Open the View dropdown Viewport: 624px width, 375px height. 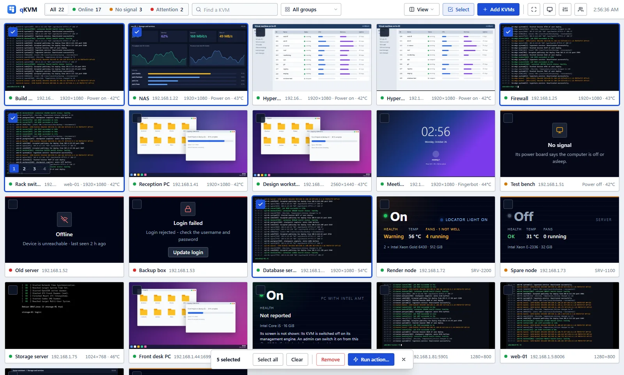click(422, 9)
